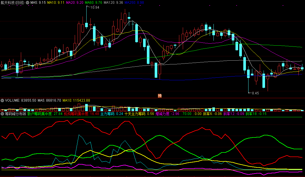Select the VOLUME: 83855.50 readout
Image resolution: width=305 pixels, height=177 pixels.
[21, 100]
